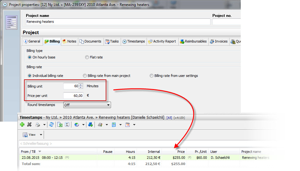Open the printer options dropdown arrow
The image size is (300, 171).
pos(44,125)
